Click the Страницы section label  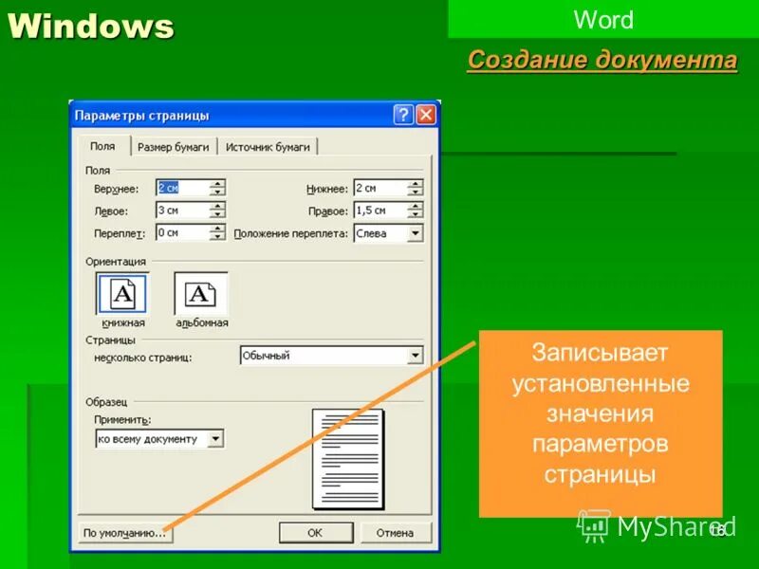[110, 340]
